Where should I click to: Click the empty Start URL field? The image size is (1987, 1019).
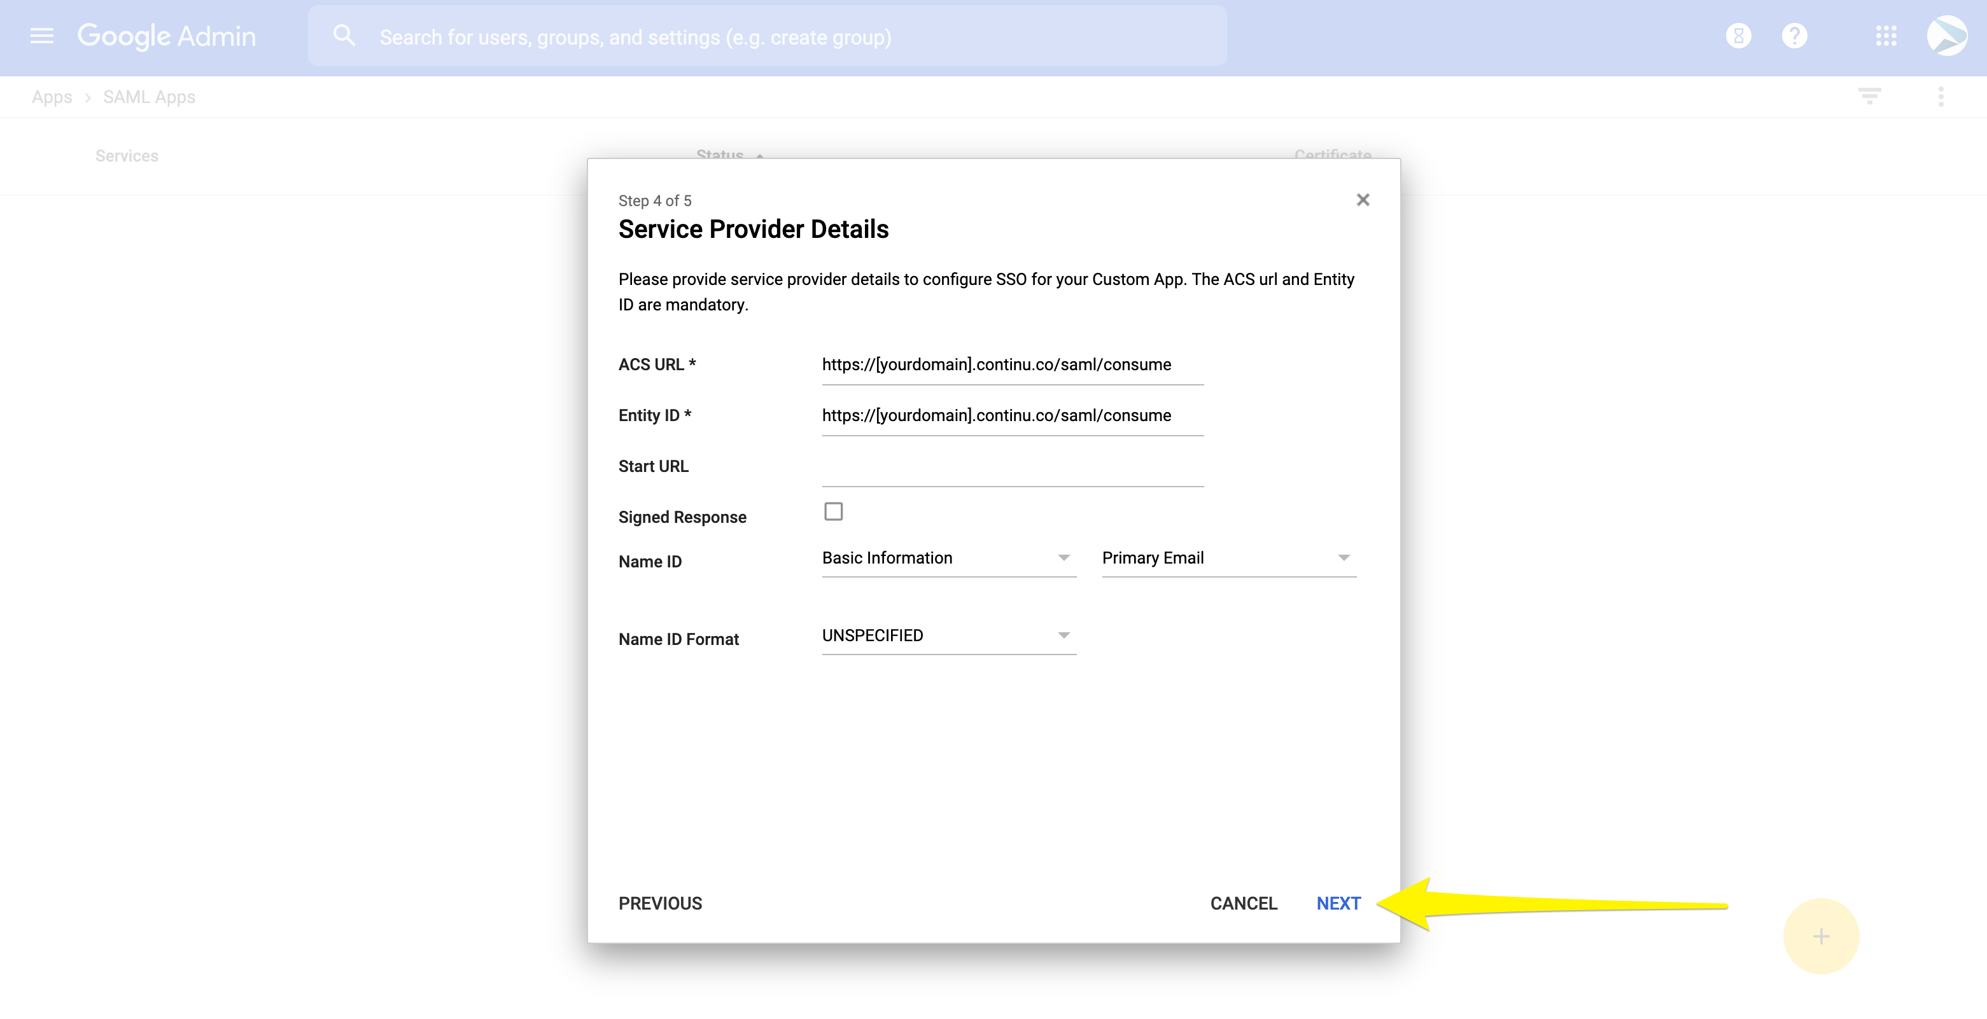pos(1012,467)
